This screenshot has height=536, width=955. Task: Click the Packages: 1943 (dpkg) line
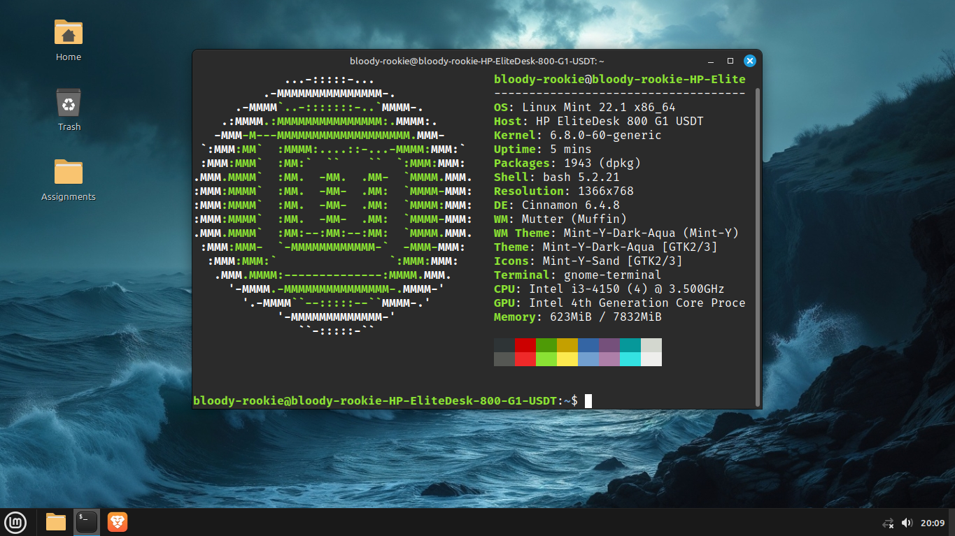[x=567, y=163]
